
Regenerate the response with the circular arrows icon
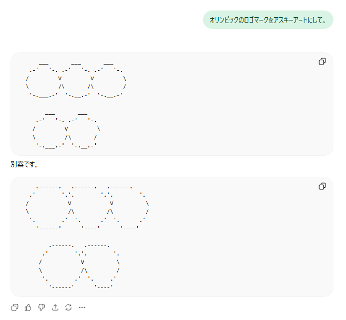68,307
